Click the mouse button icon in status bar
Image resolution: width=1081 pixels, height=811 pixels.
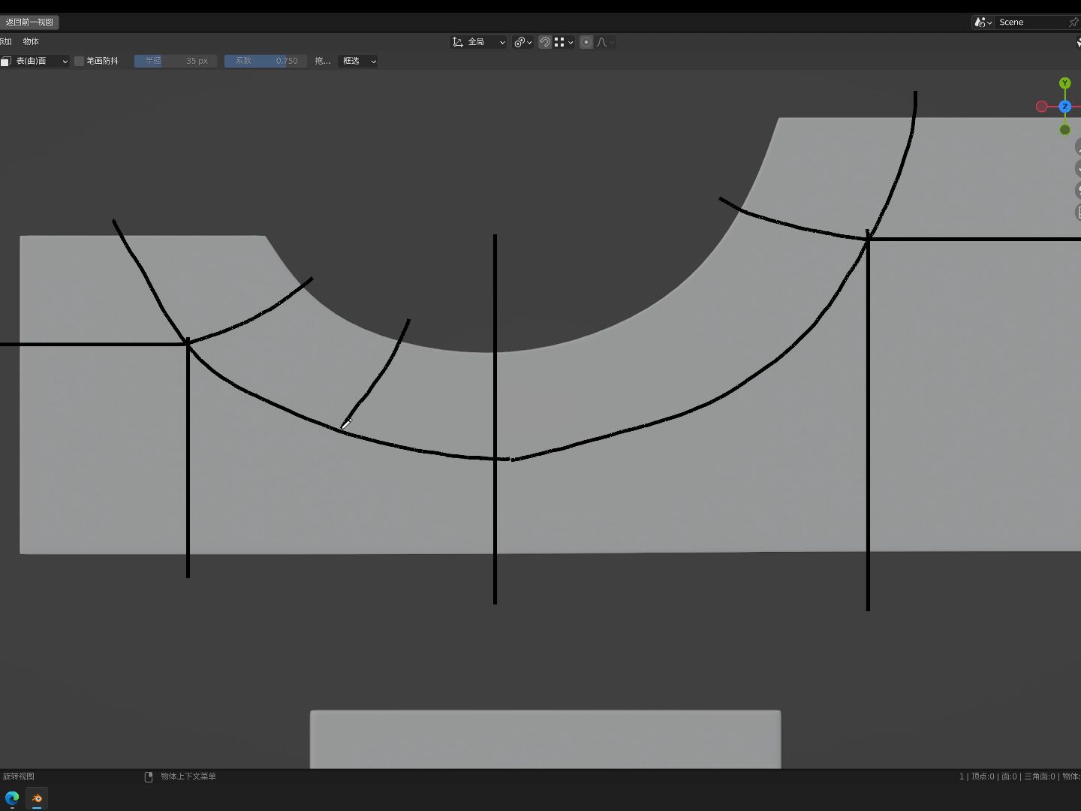pyautogui.click(x=149, y=776)
